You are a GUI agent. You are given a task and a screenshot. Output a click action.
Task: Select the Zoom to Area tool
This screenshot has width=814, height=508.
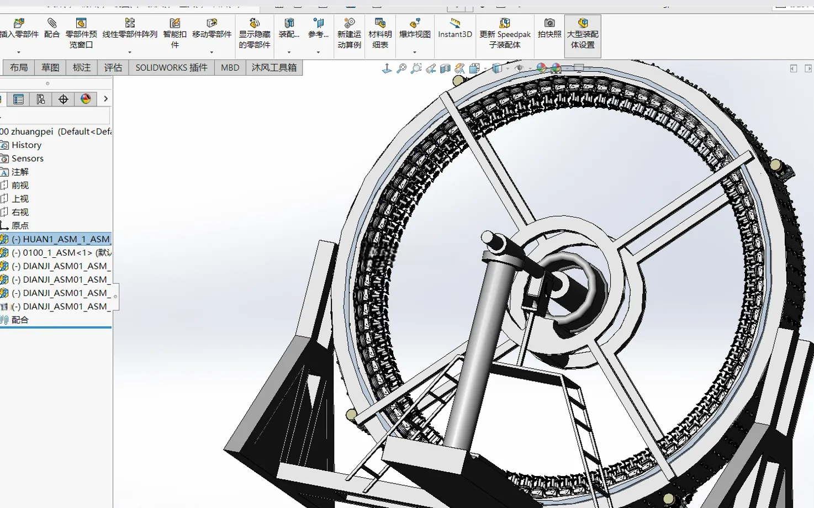(x=416, y=68)
